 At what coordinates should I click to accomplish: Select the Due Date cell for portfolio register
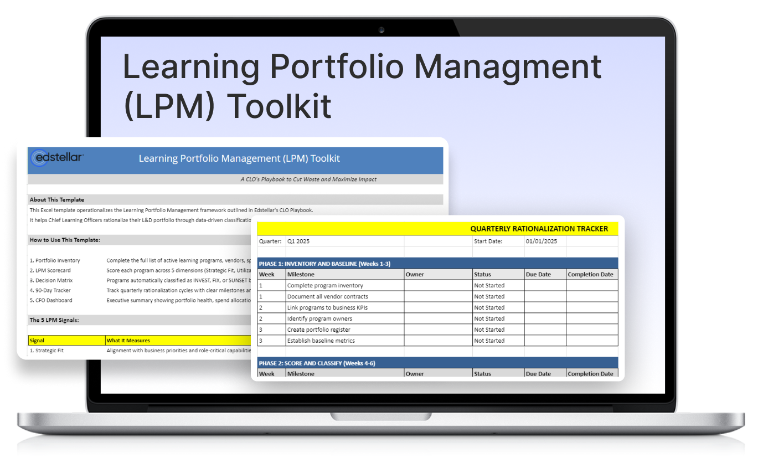(544, 330)
